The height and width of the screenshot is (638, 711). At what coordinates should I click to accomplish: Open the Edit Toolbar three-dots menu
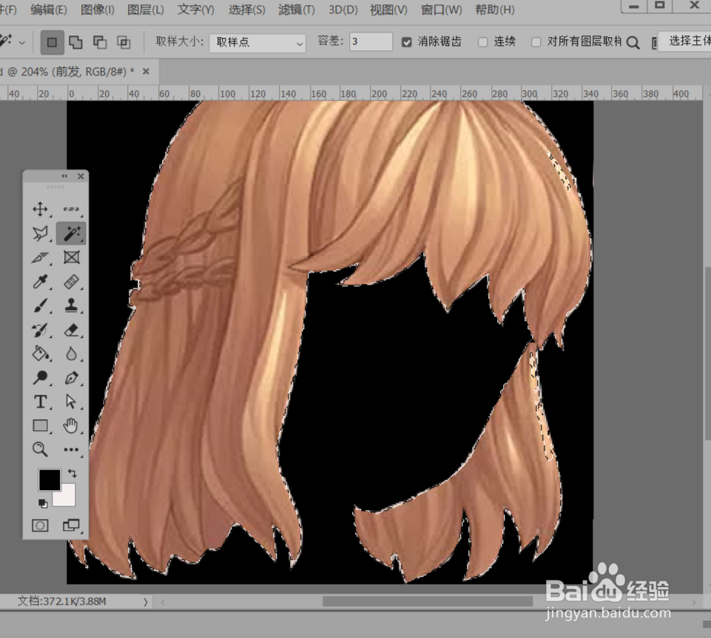coord(71,449)
